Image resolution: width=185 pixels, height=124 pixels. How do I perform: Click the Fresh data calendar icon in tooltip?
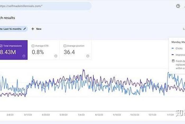[173, 61]
